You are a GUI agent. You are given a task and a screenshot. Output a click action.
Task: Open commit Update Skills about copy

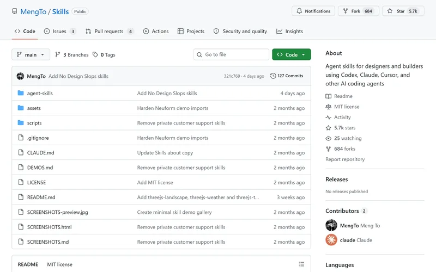coord(165,153)
